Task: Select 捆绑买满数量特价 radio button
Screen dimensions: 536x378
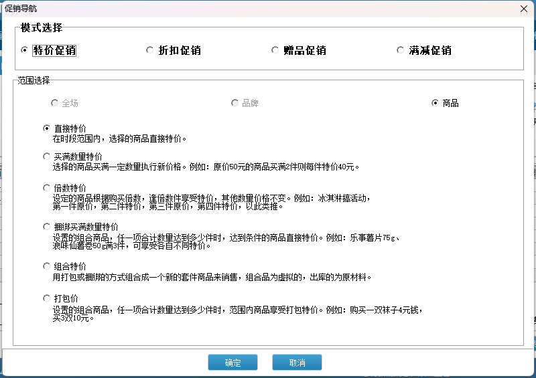Action: tap(46, 227)
